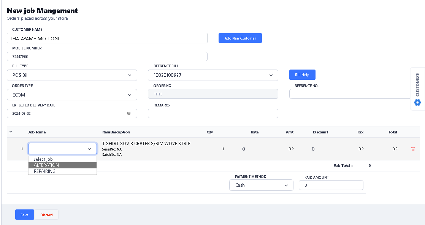Click the red delete row trash icon
The width and height of the screenshot is (425, 225).
(x=413, y=149)
